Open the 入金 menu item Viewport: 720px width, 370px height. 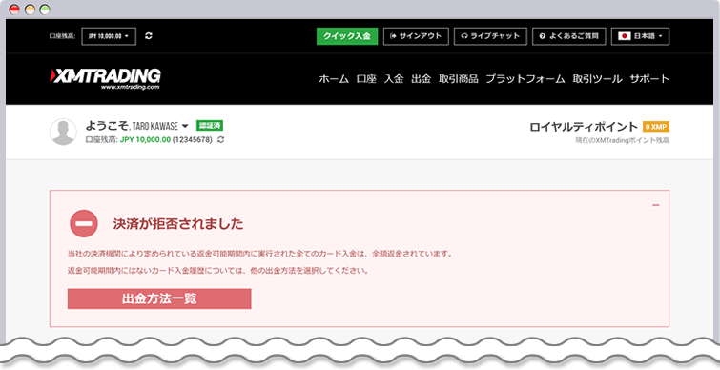pyautogui.click(x=394, y=79)
